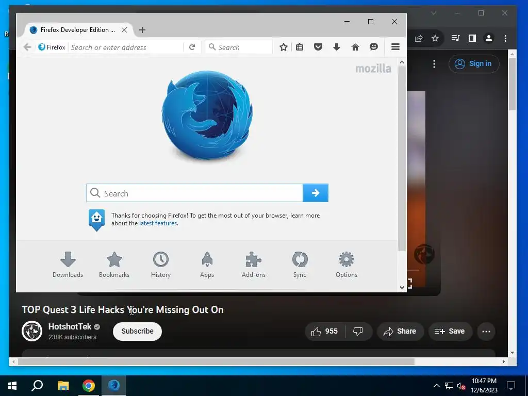Open History from start page launcher
Viewport: 528px width, 396px height.
click(x=161, y=265)
